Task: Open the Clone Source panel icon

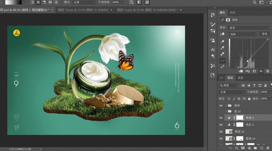Action: click(213, 40)
